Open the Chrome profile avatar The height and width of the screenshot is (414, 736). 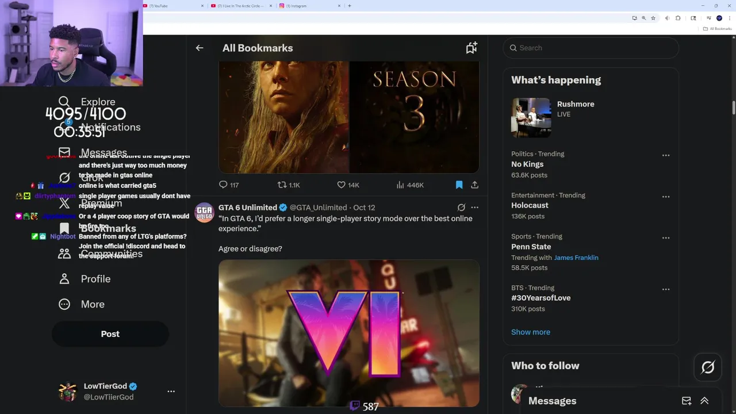(x=719, y=18)
